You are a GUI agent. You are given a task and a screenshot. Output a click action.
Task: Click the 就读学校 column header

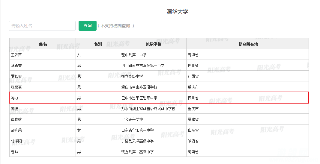[x=154, y=44]
